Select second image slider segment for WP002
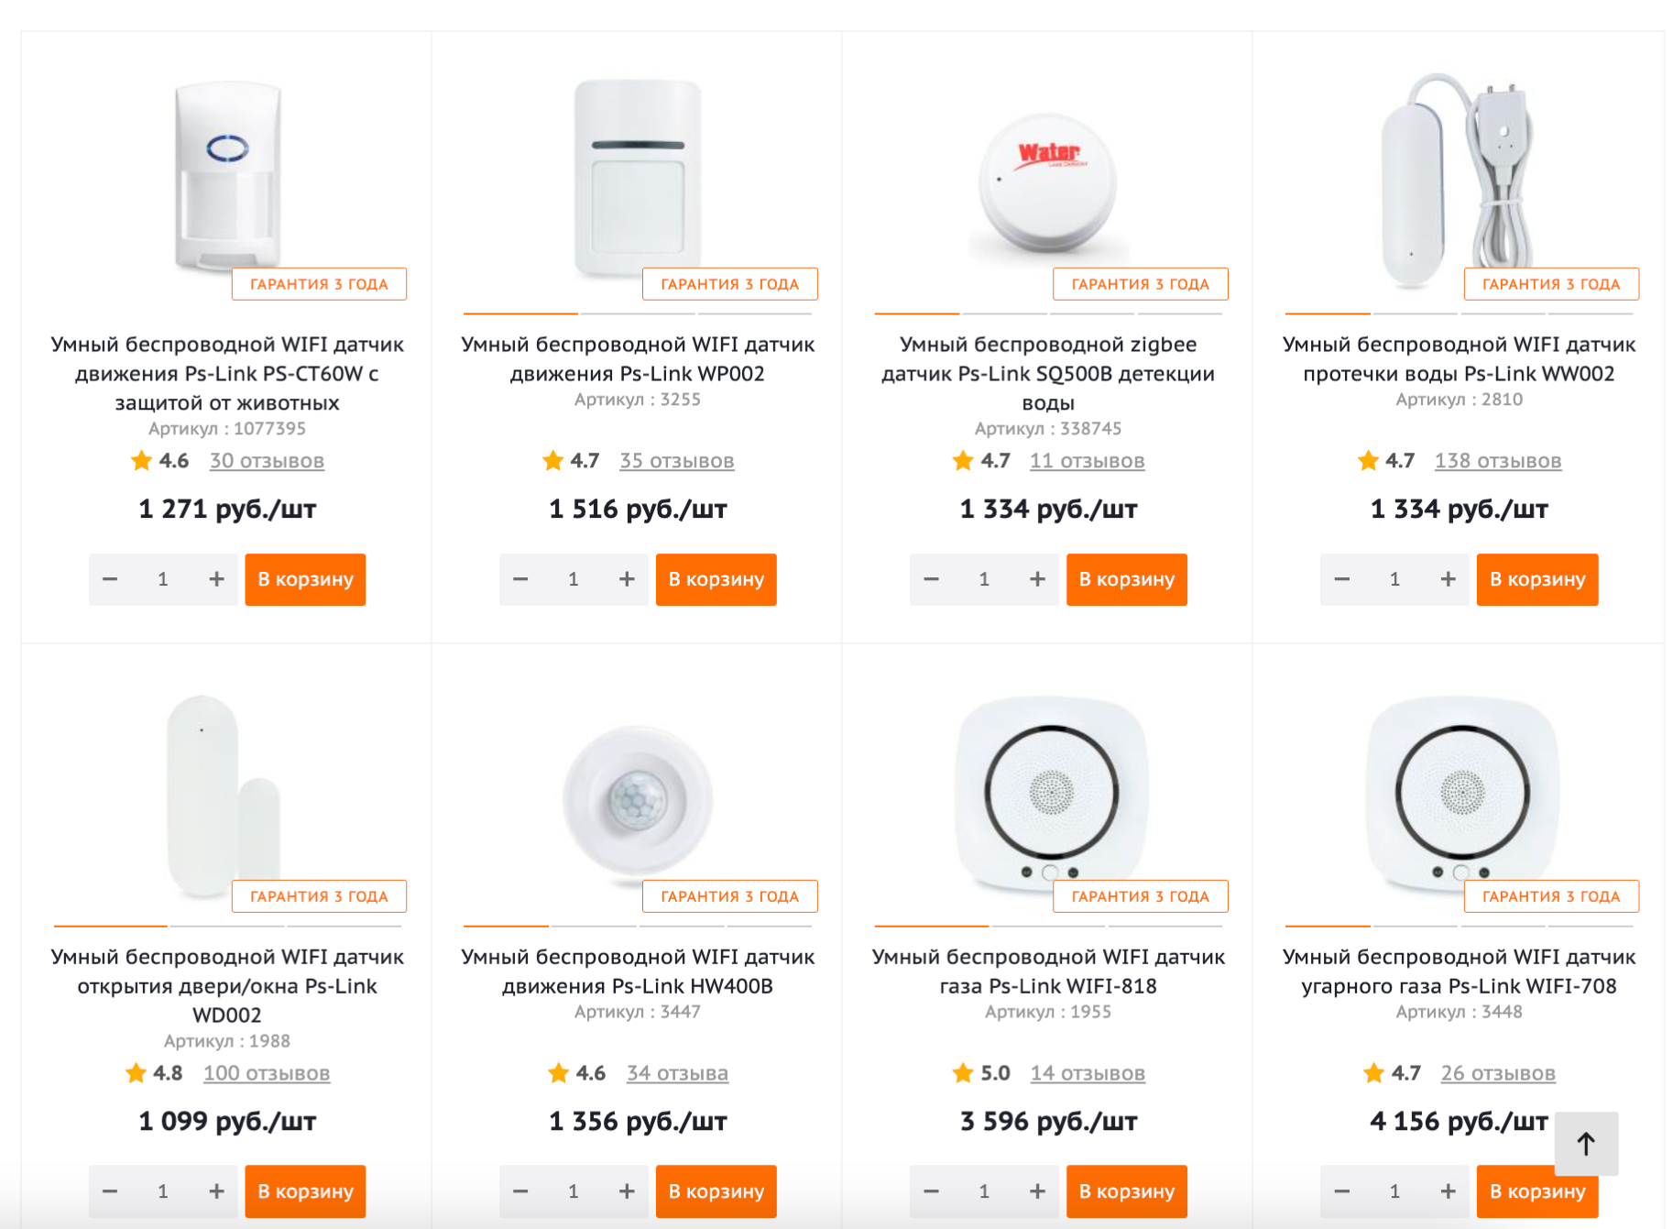 (x=638, y=313)
